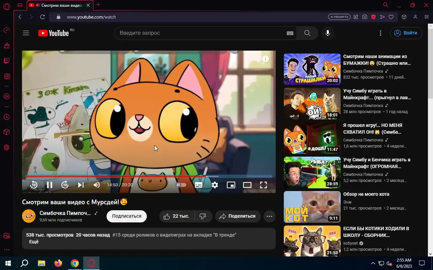This screenshot has height=270, width=433.
Task: Select the 'Смотрим ваши видео' tab
Action: tap(60, 5)
